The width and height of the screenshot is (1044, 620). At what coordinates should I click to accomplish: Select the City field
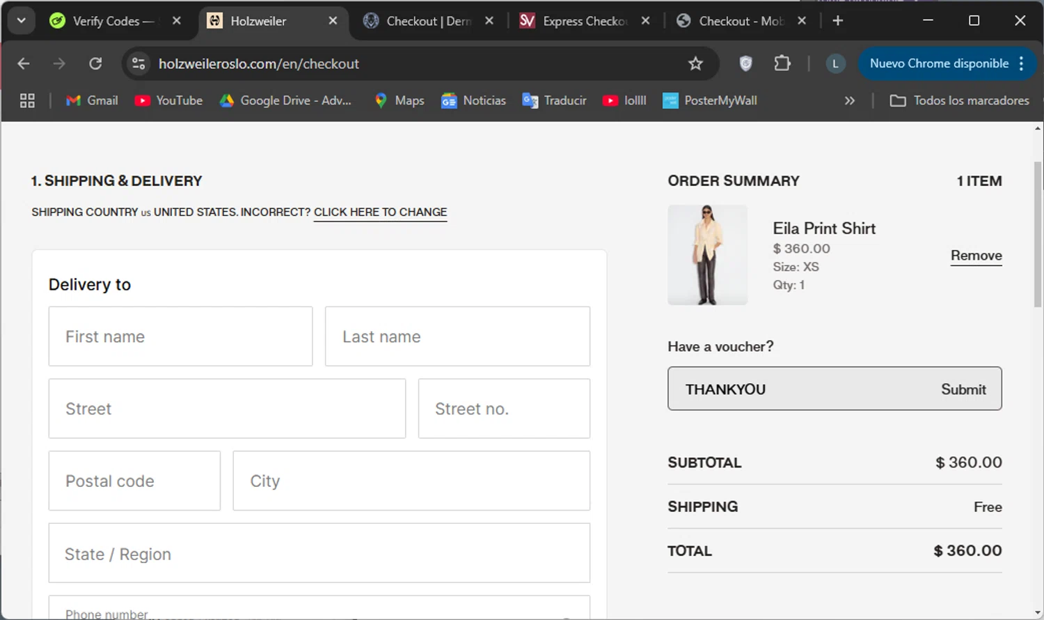coord(411,481)
